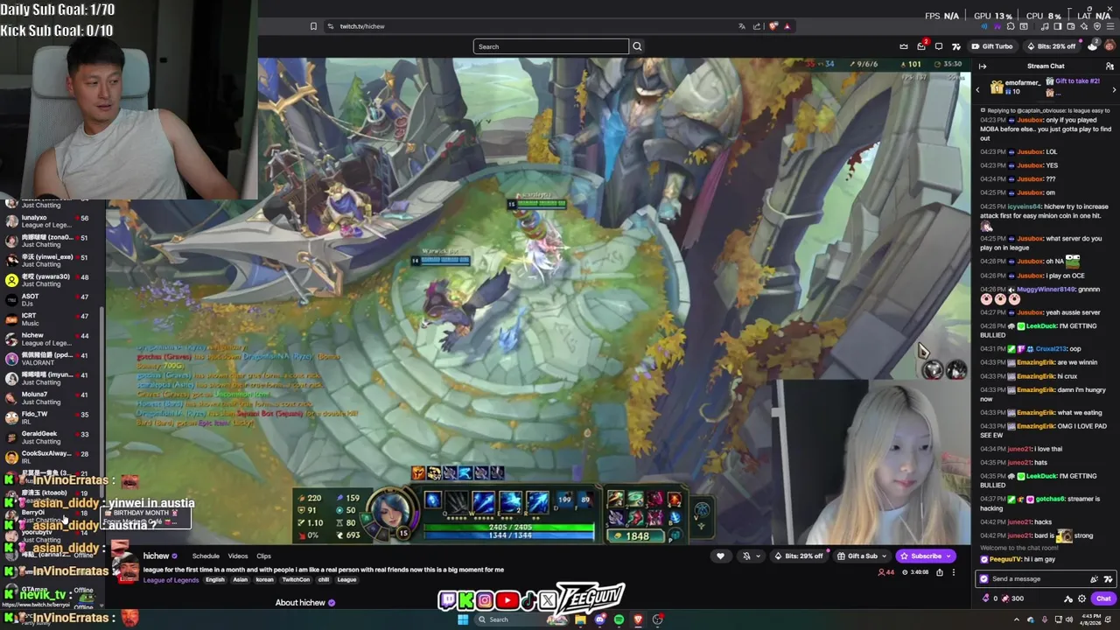1120x630 pixels.
Task: Open the Whispers speech bubble icon
Action: pos(939,46)
